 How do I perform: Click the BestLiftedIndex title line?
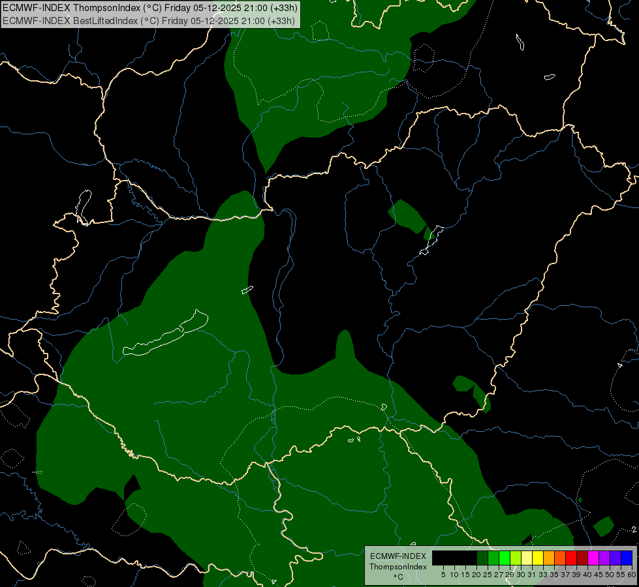point(149,20)
